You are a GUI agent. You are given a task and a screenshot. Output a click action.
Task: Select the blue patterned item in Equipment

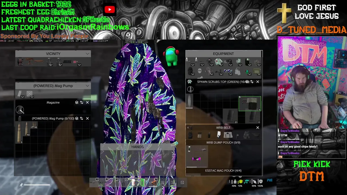tap(228, 71)
